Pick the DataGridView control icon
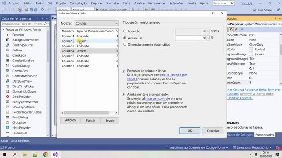 tap(7, 81)
